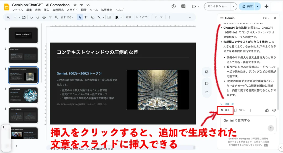The height and width of the screenshot is (153, 283).
Task: Star the Gemini vs ChatGPT presentation
Action: (x=75, y=5)
